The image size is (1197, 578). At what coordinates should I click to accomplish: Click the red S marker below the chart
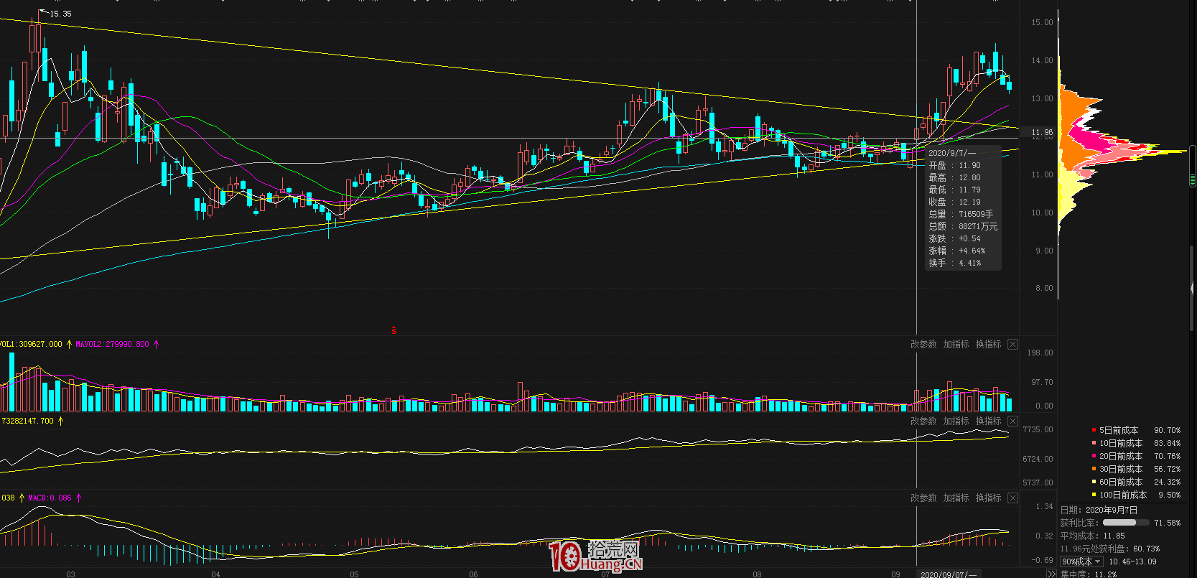[x=393, y=330]
